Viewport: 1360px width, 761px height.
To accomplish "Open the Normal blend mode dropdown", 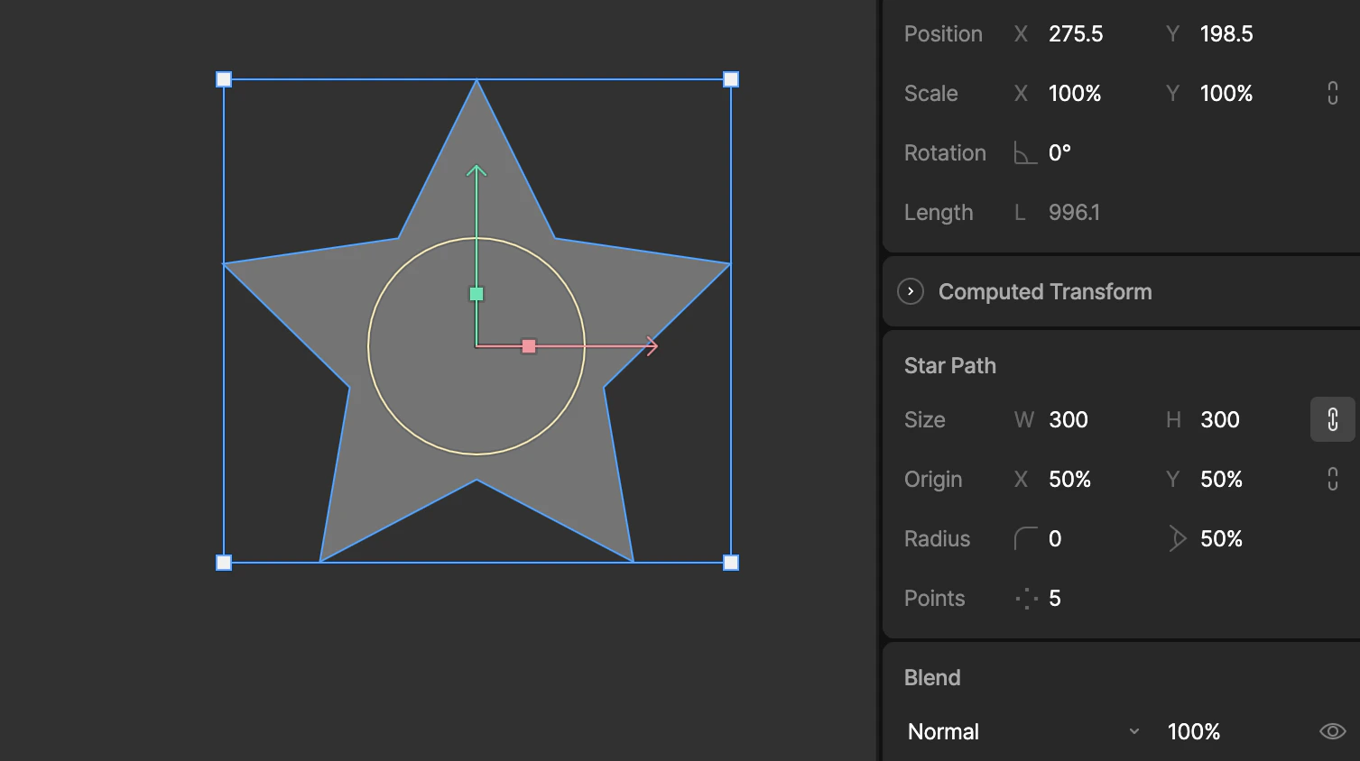I will pyautogui.click(x=1020, y=731).
